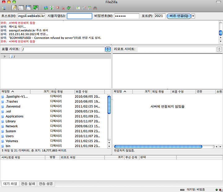Toggle synchronized browsing icon
Image resolution: width=223 pixels, height=192 pixels.
90,8
